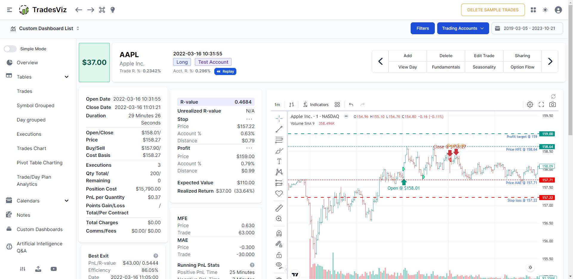
Task: Open Pivot Table Charting
Action: pyautogui.click(x=40, y=163)
